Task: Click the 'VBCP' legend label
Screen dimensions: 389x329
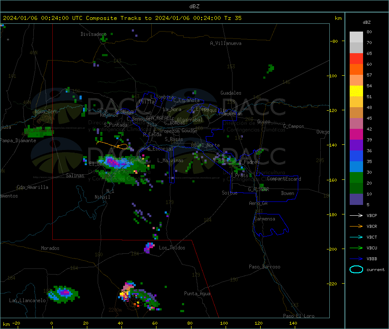Action: click(372, 216)
